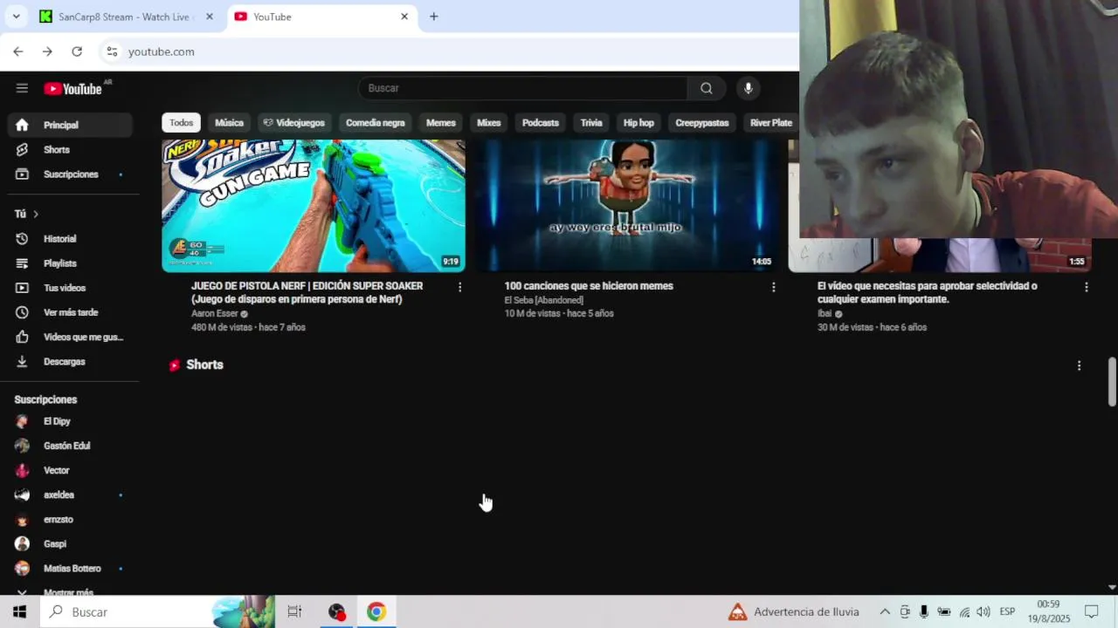Open Matías Bottero subscription channel
The height and width of the screenshot is (628, 1118).
[x=70, y=568]
